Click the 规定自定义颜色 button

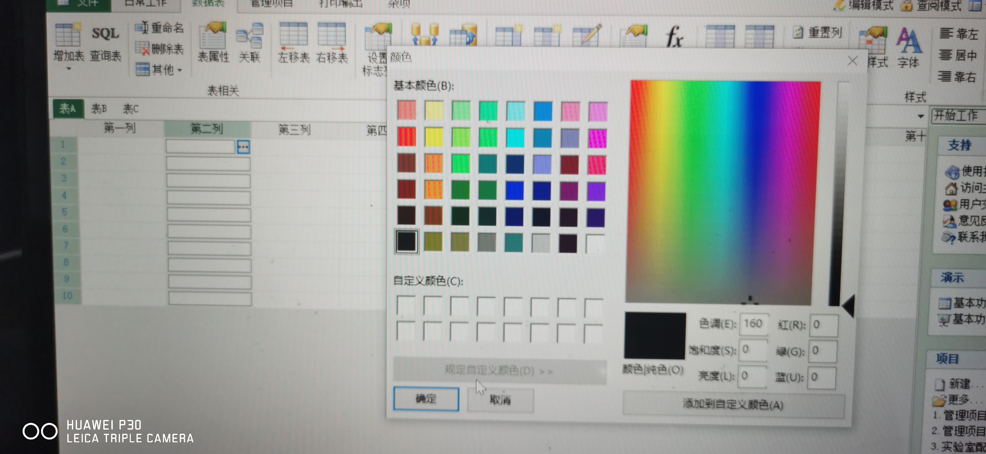click(499, 370)
